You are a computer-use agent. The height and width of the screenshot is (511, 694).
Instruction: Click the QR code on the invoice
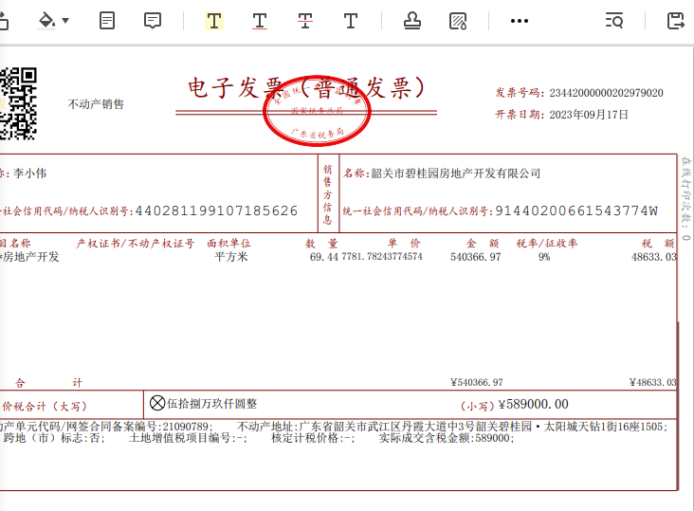click(x=17, y=102)
